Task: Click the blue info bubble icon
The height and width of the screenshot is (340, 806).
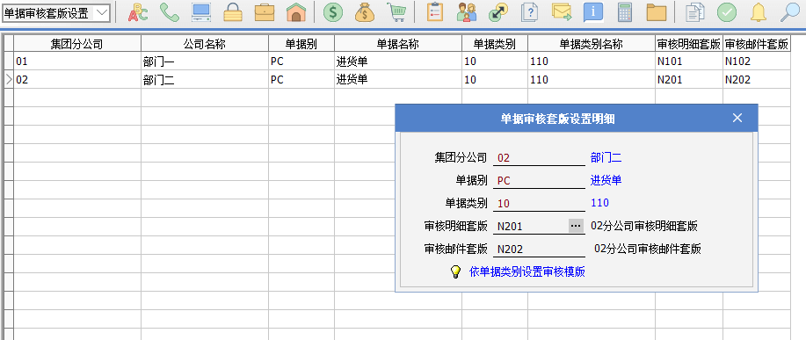Action: [x=593, y=12]
